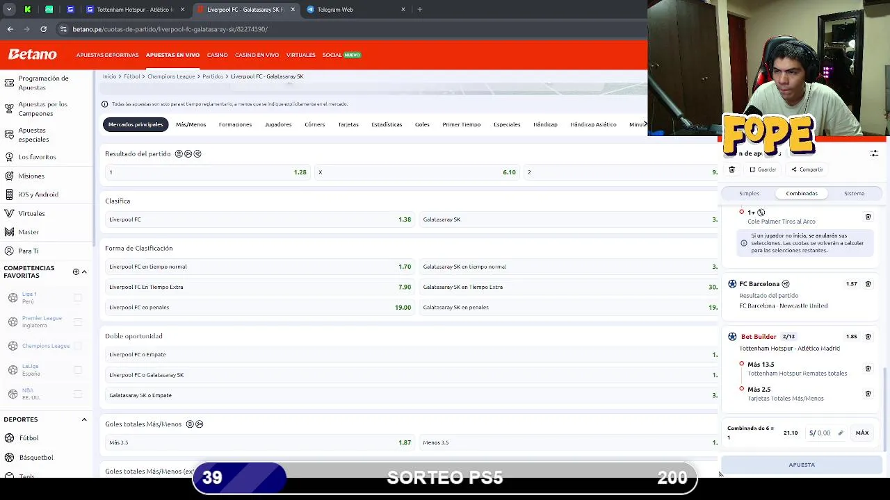890x500 pixels.
Task: Click Liverpool FC en penales 19.00
Action: pos(260,307)
